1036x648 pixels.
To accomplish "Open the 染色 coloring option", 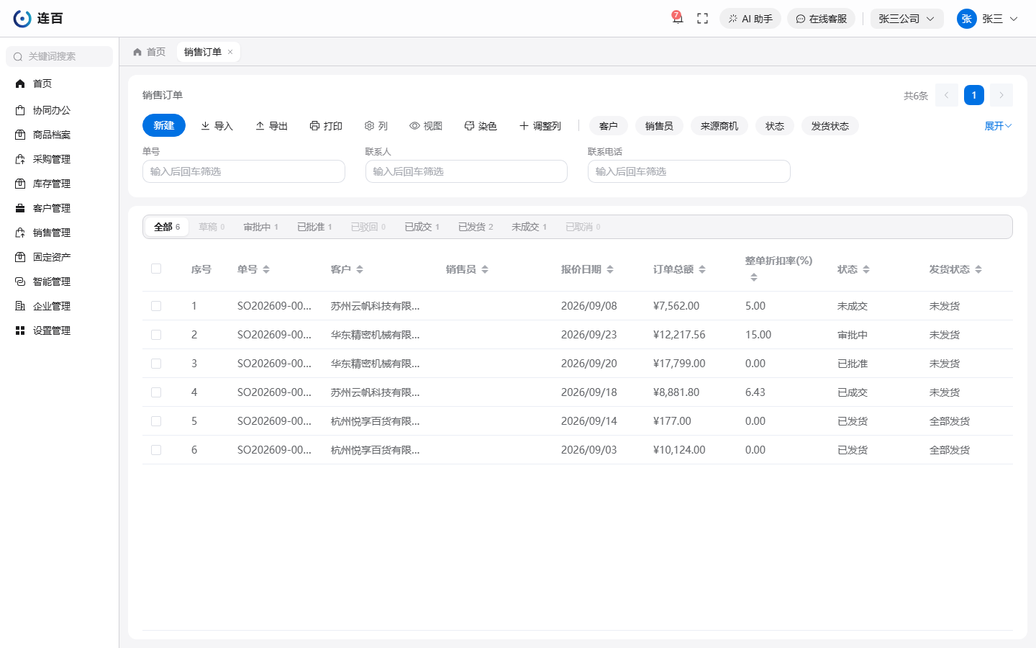I will (481, 126).
